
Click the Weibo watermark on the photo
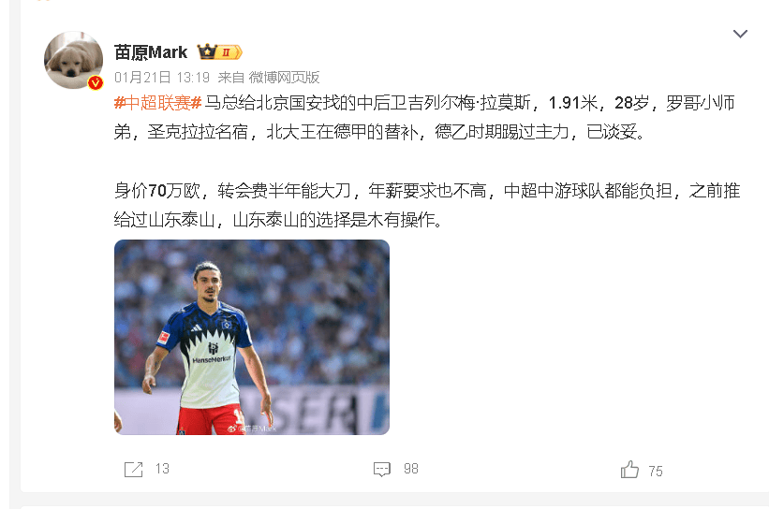252,429
